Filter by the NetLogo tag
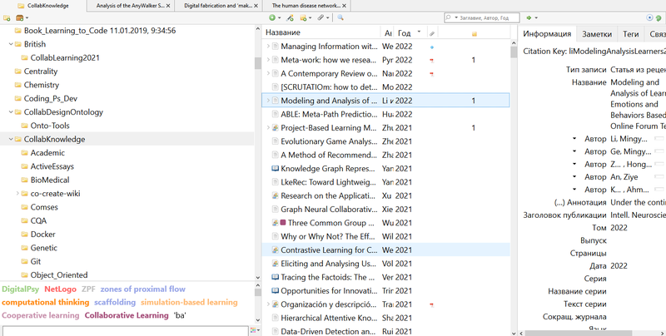Screen dimensions: 666x336 [x=60, y=289]
